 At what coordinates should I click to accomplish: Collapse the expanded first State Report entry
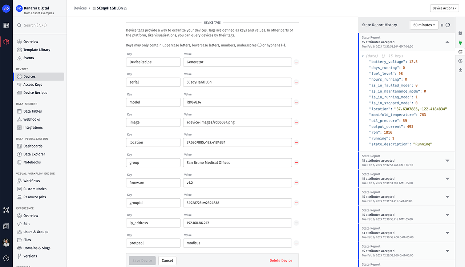pos(447,42)
